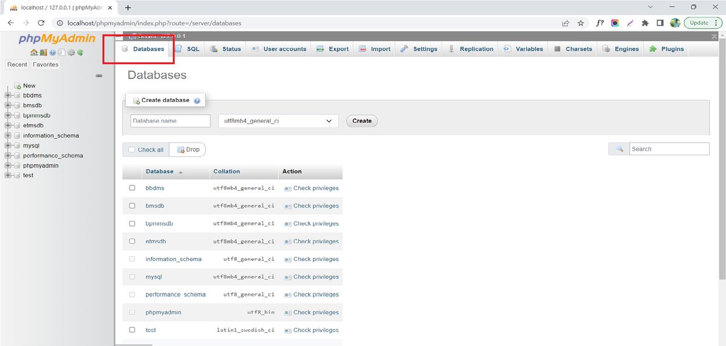726x346 pixels.
Task: Switch to the User accounts tab
Action: click(279, 49)
